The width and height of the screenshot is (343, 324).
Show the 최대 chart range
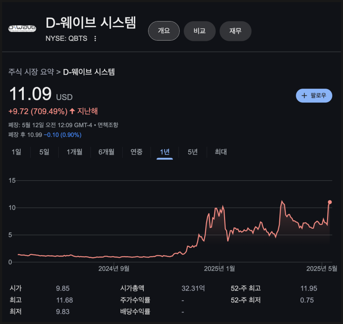221,152
